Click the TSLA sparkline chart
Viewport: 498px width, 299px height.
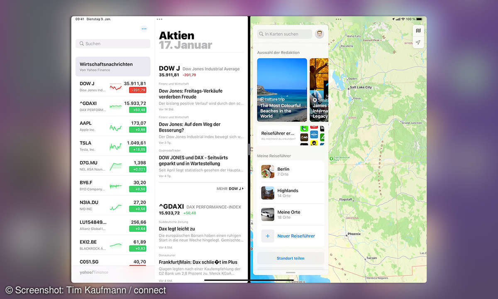click(115, 147)
